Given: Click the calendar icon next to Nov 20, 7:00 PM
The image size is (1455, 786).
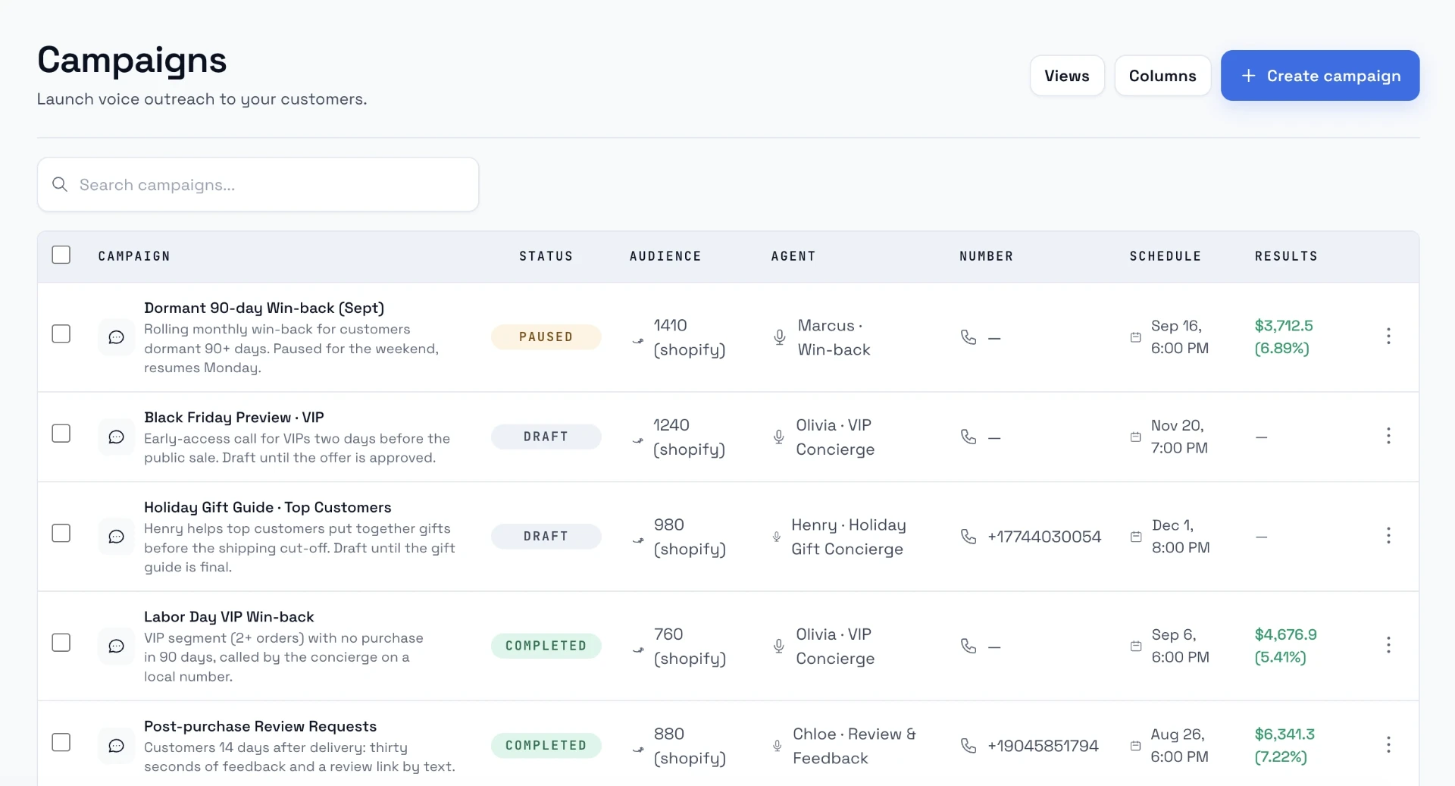Looking at the screenshot, I should pos(1135,437).
